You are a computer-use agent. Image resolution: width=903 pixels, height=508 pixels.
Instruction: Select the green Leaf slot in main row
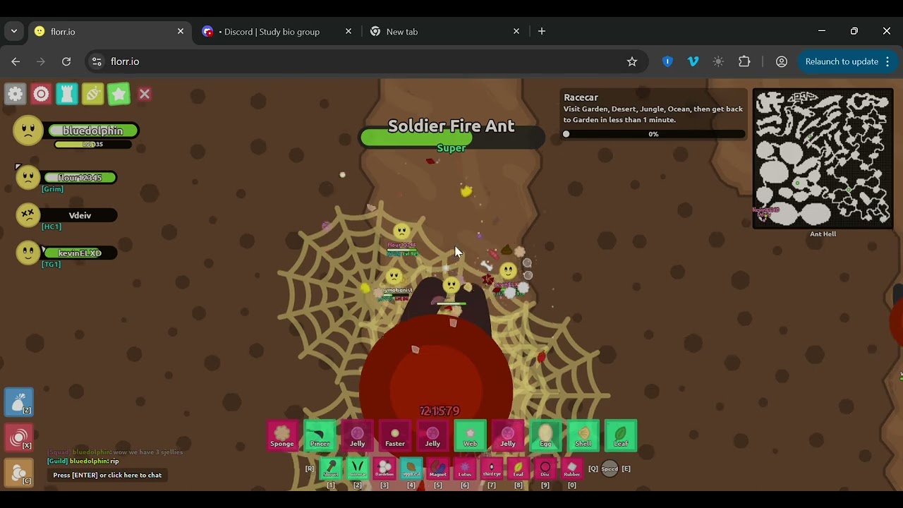(x=621, y=435)
